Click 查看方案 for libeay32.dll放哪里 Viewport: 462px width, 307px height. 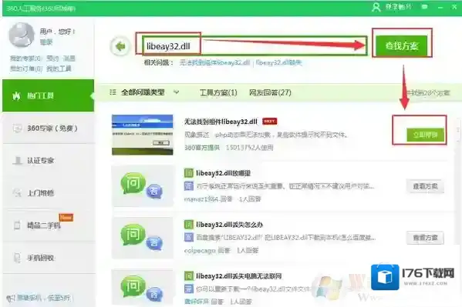pyautogui.click(x=425, y=186)
